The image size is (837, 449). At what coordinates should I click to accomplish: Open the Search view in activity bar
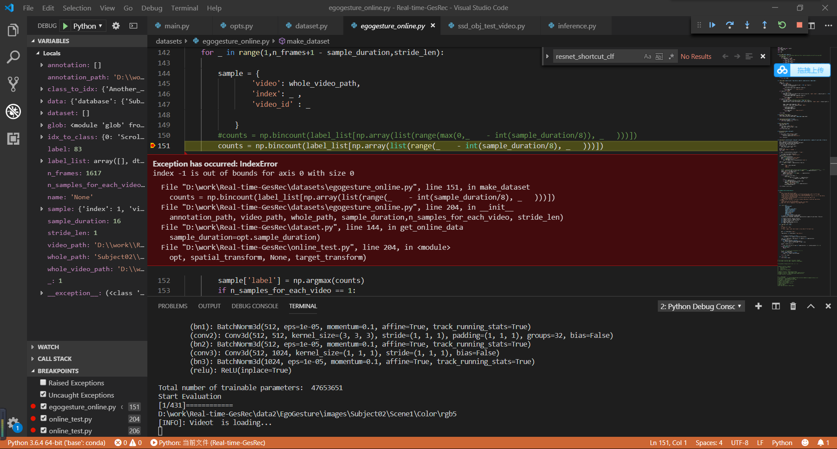[13, 57]
